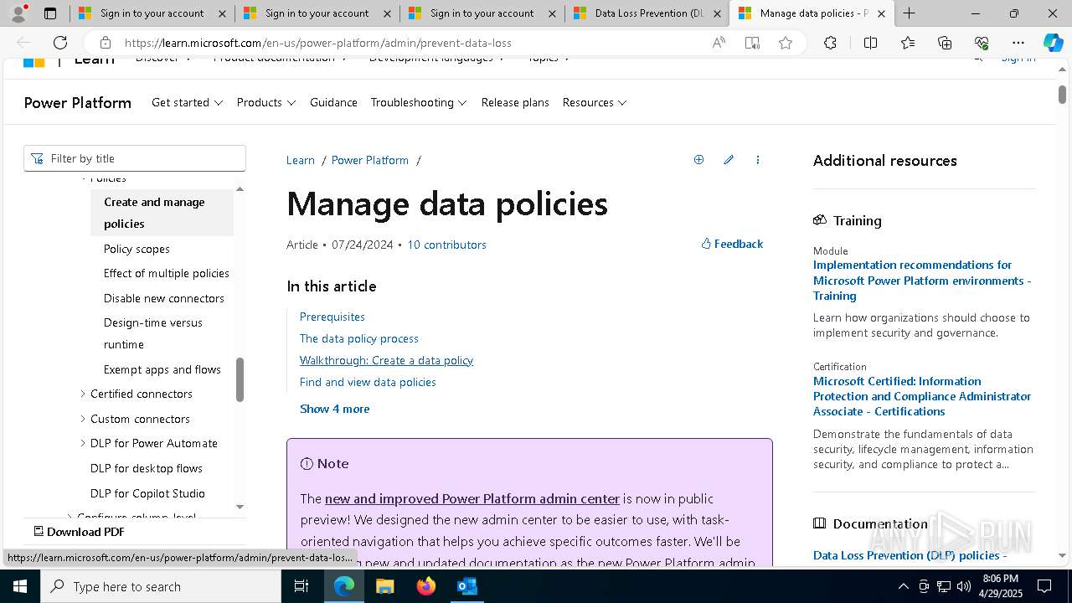Switch to first Sign in to your account tab
Screen dimensions: 1072x603
152,13
